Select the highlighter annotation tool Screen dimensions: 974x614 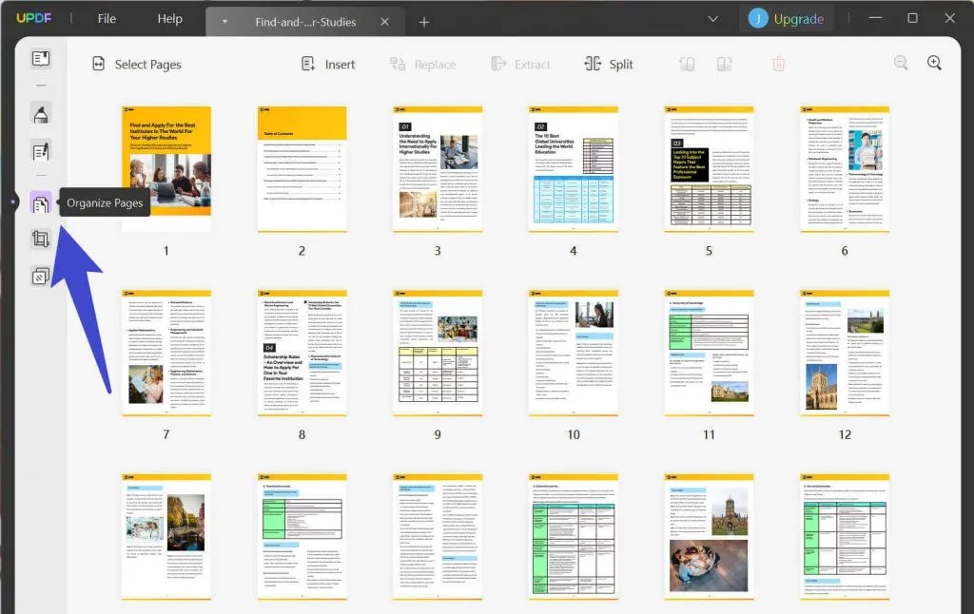pyautogui.click(x=39, y=112)
